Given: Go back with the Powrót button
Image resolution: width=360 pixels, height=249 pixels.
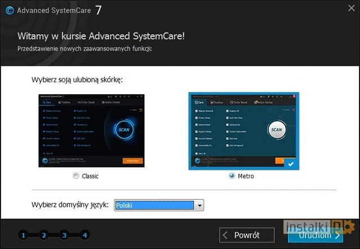Looking at the screenshot, I should click(x=247, y=235).
